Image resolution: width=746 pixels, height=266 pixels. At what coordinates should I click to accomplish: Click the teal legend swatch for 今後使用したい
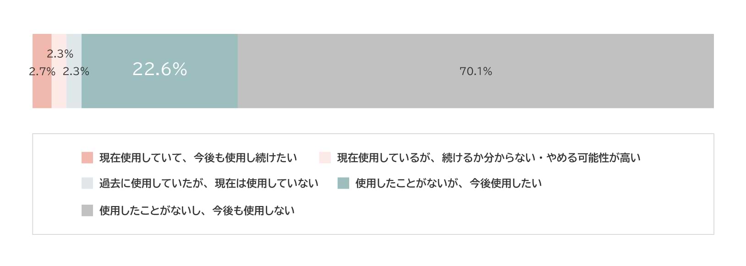[343, 183]
